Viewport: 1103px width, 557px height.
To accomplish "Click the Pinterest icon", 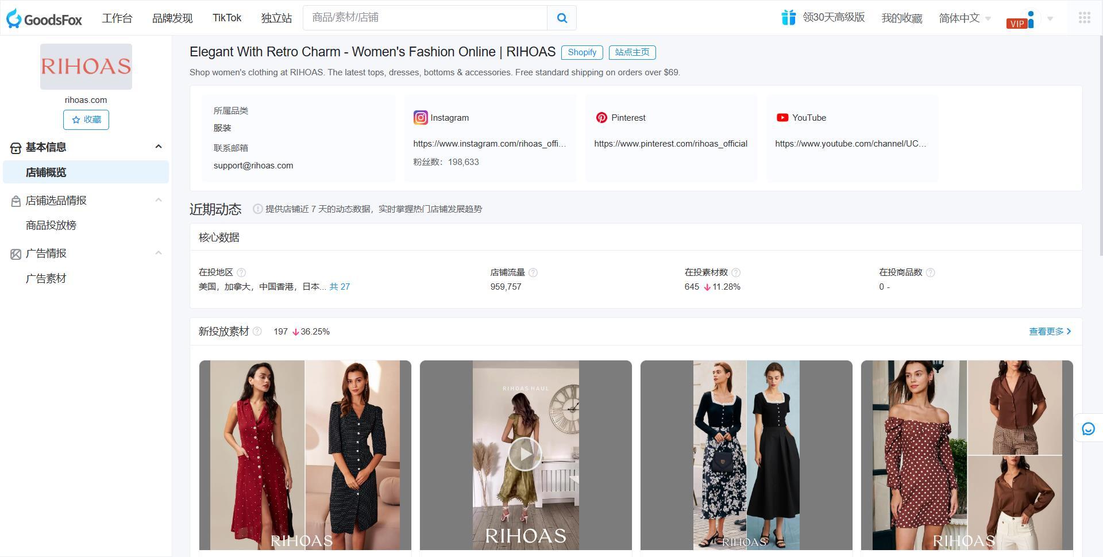I will (601, 117).
